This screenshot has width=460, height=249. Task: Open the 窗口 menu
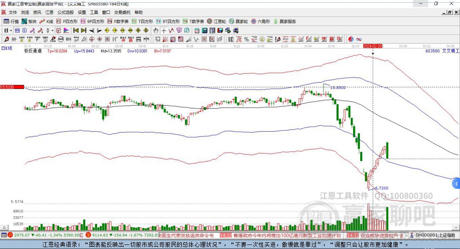106,12
